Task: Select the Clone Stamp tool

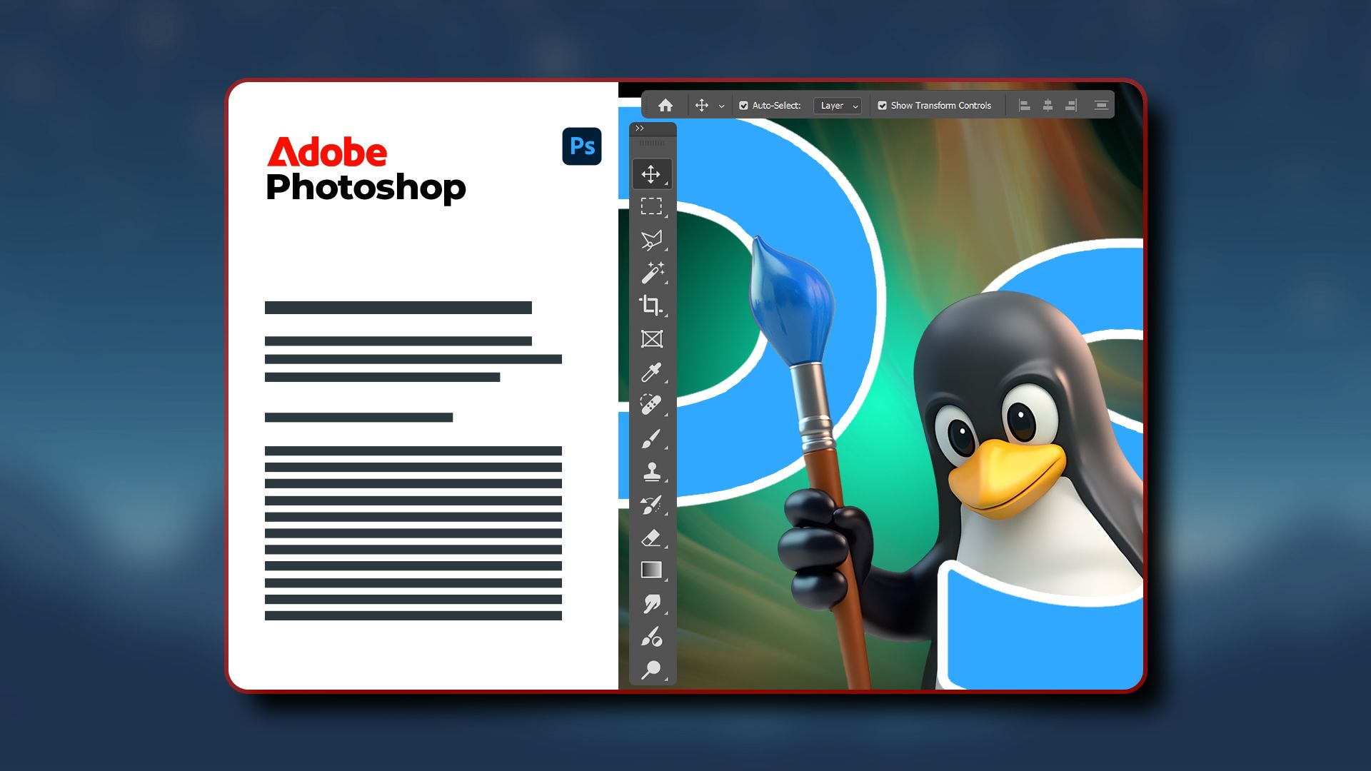Action: pyautogui.click(x=653, y=472)
